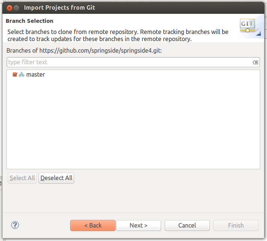Click the Branch Selection heading
The width and height of the screenshot is (267, 241).
[x=30, y=21]
